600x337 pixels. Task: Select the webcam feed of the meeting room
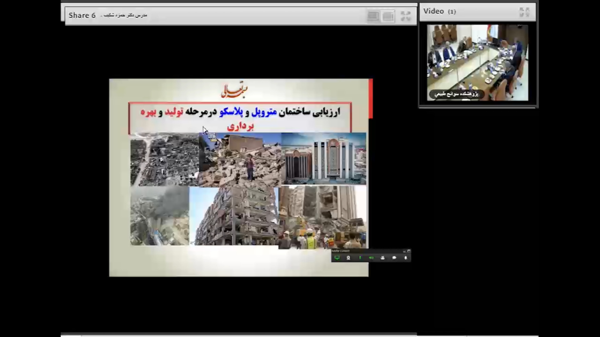tap(477, 59)
